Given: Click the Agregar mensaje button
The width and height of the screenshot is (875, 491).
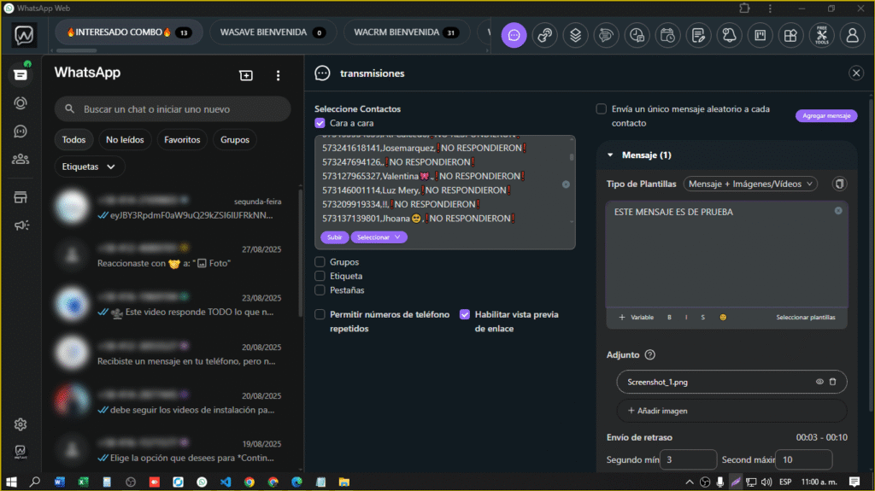Looking at the screenshot, I should click(825, 115).
